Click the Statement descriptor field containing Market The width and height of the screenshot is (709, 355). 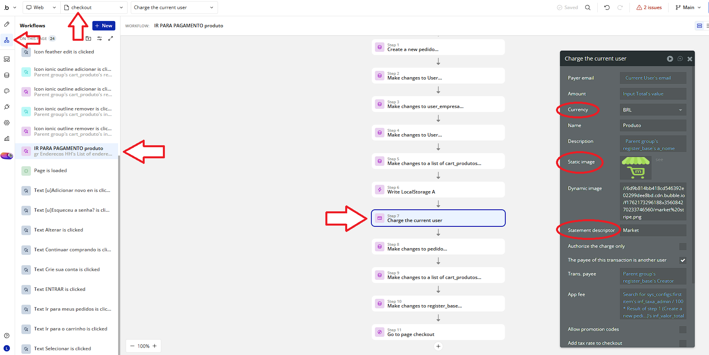click(x=652, y=230)
